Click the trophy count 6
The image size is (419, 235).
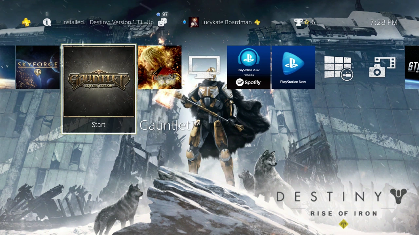(313, 22)
